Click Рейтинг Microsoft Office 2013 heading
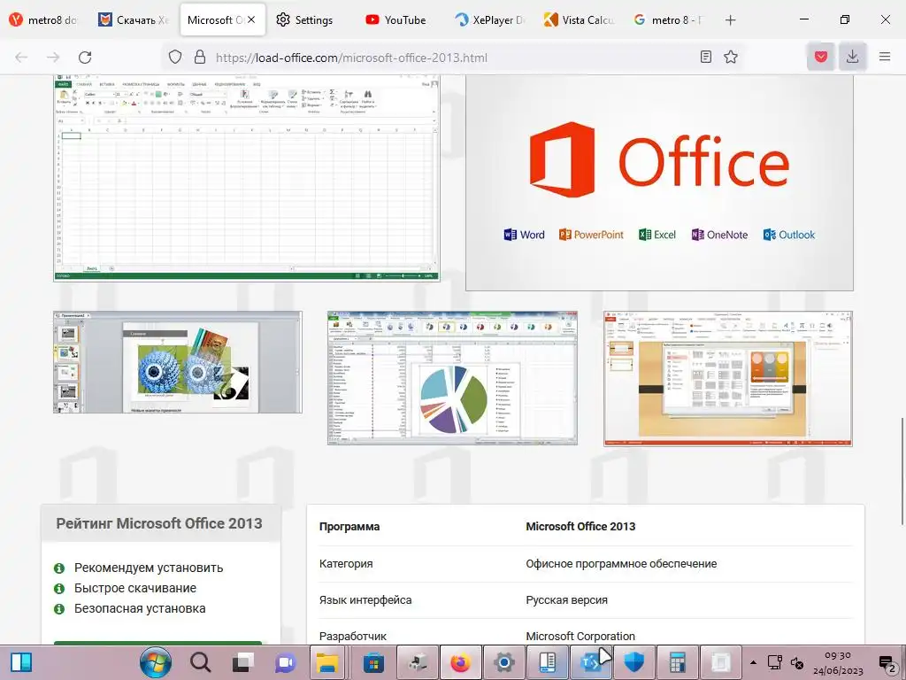The image size is (906, 680). coord(159,523)
